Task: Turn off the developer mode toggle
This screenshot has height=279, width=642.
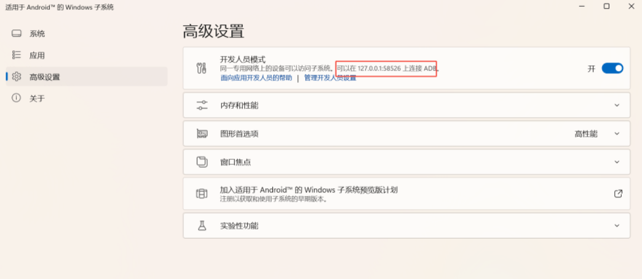Action: tap(612, 68)
